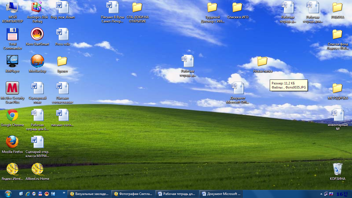This screenshot has width=352, height=198.
Task: Select Auslogics Disk Defrag icon
Action: tap(37, 12)
